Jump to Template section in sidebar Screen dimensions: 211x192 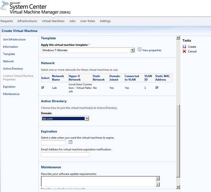(x=9, y=54)
